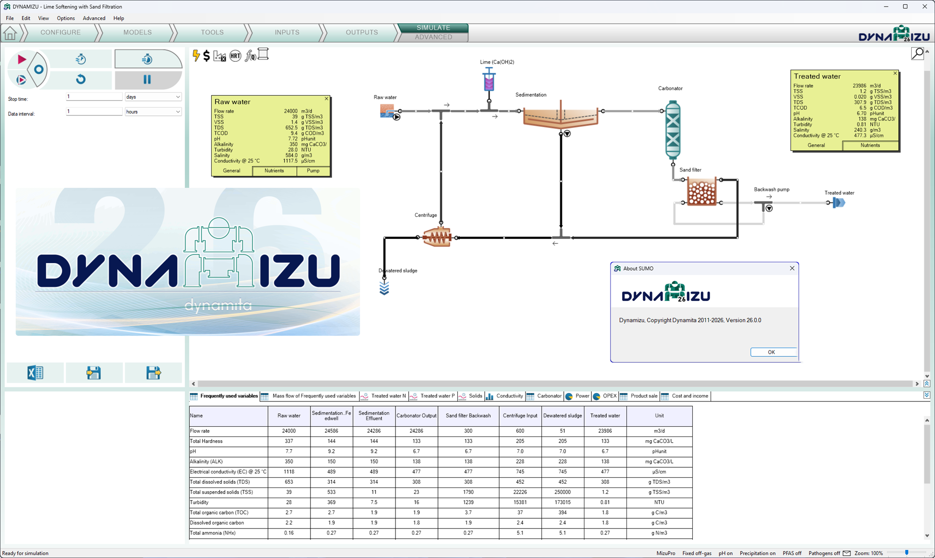The height and width of the screenshot is (558, 935).
Task: Open the Advanced menu
Action: point(94,18)
